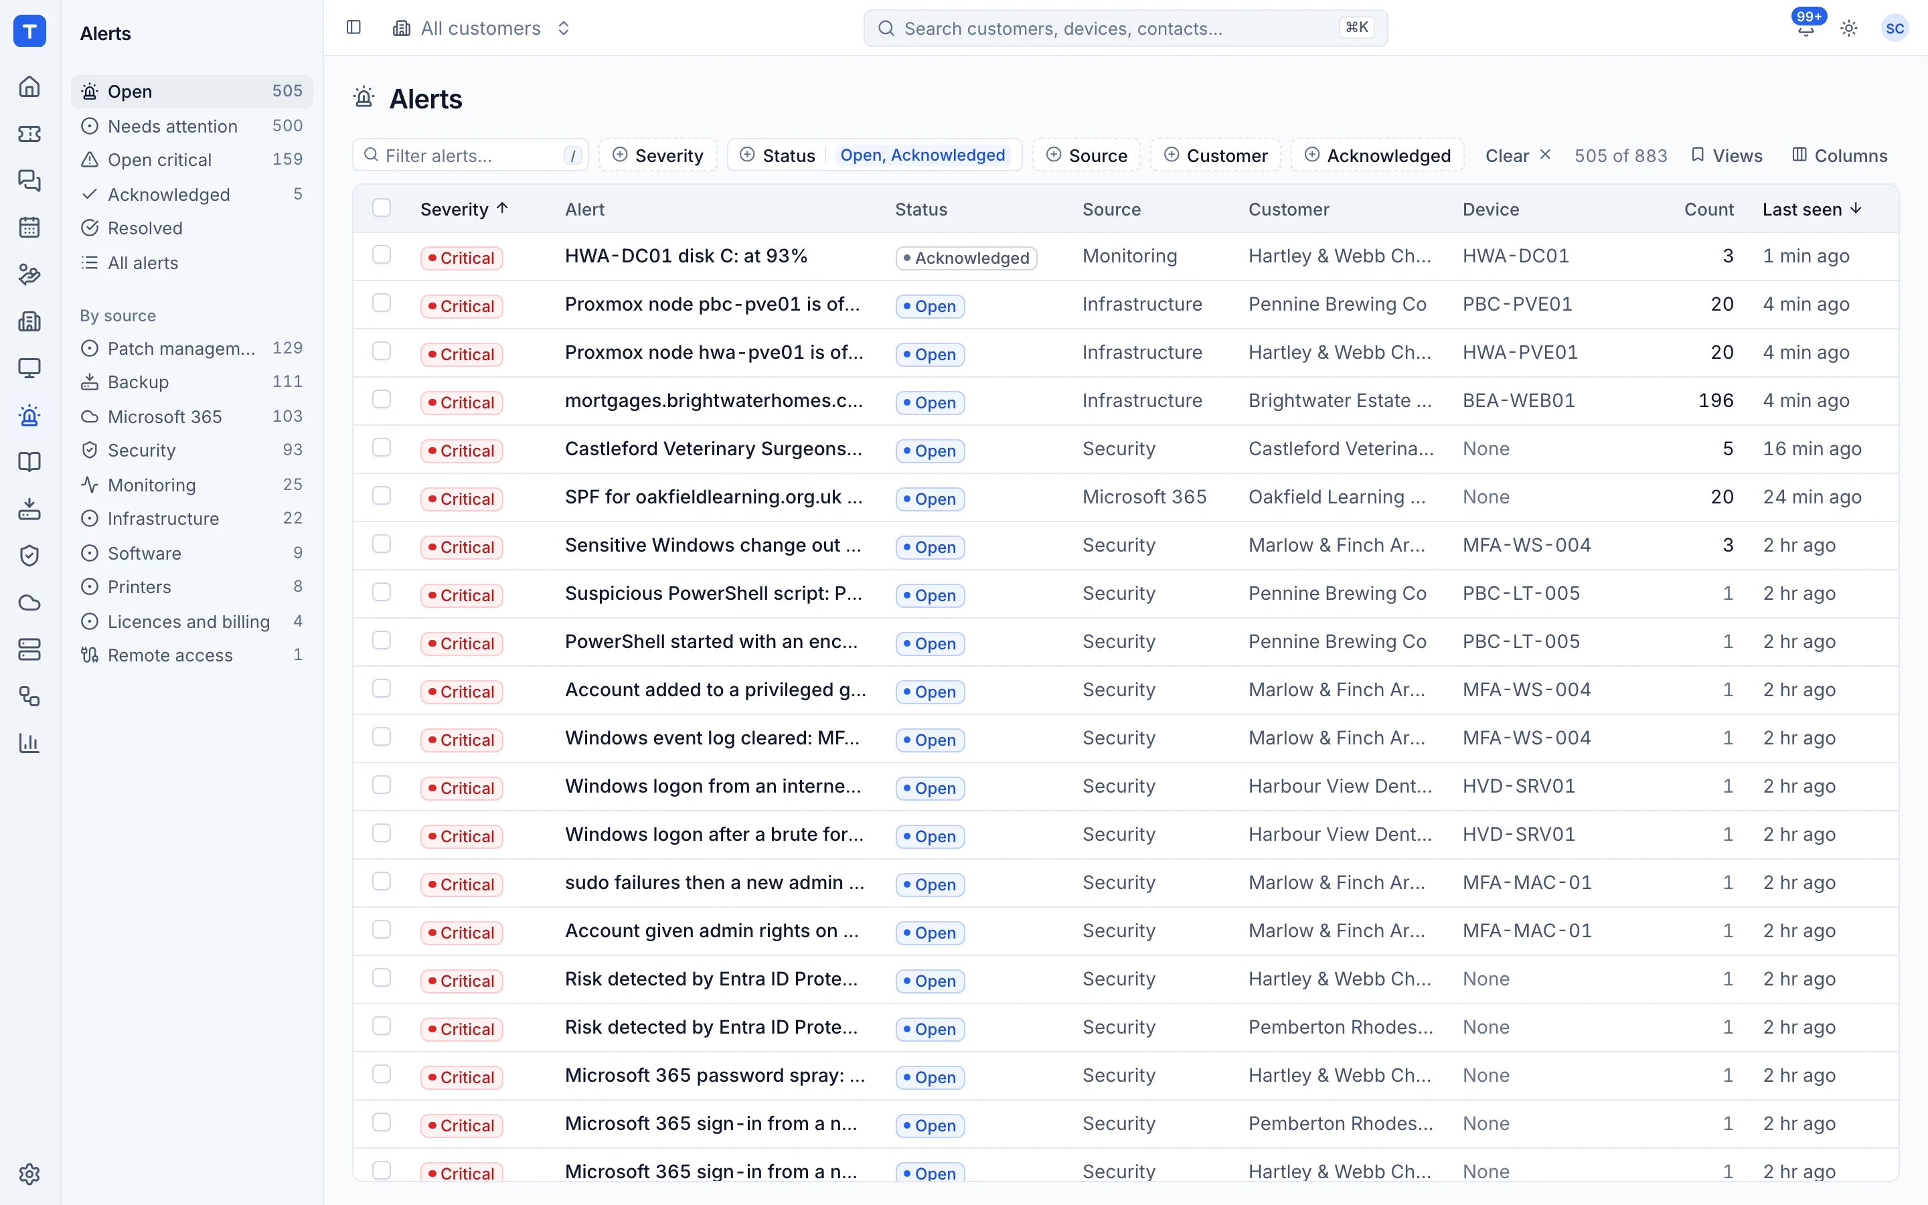Sort by the Severity column header

[465, 209]
